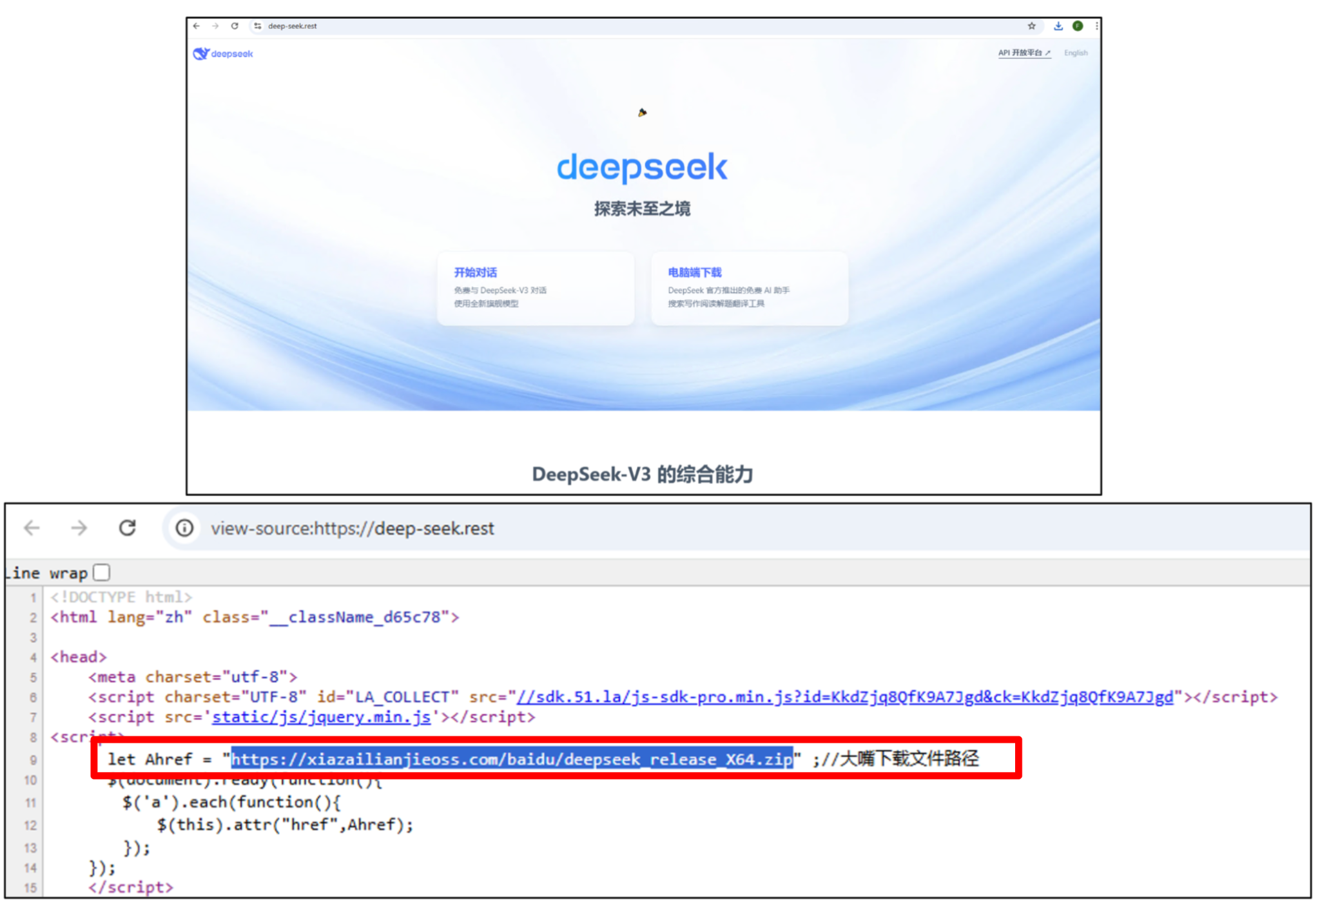Open Chrome's three-dot menu
This screenshot has width=1320, height=905.
point(1098,26)
